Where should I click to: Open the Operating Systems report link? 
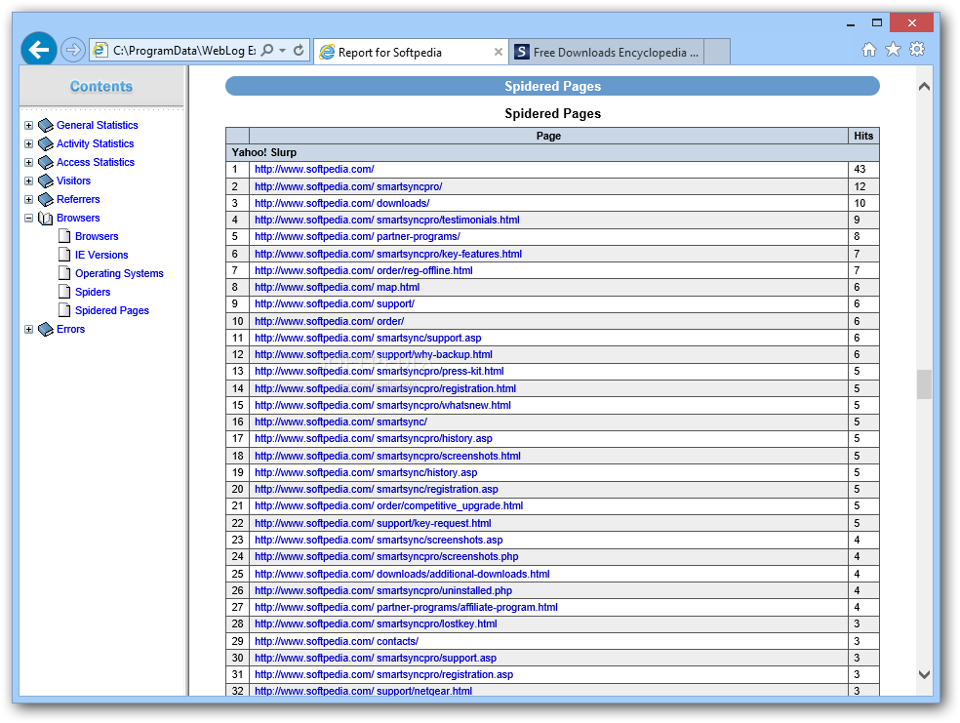pos(119,273)
